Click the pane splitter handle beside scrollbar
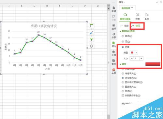The height and width of the screenshot is (119, 163). pos(108,63)
